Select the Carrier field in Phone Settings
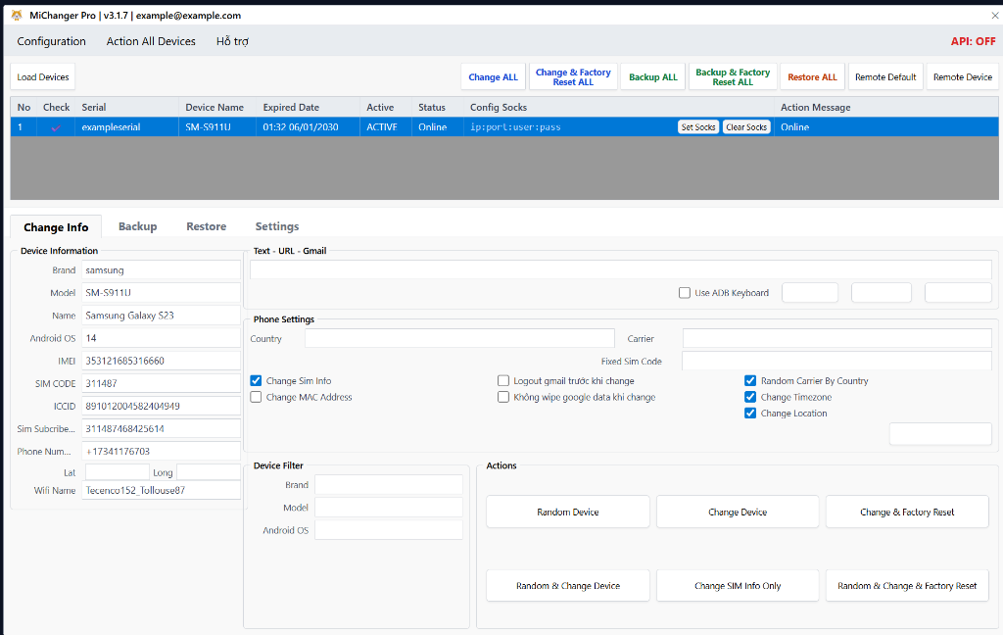This screenshot has height=635, width=1003. pyautogui.click(x=836, y=338)
